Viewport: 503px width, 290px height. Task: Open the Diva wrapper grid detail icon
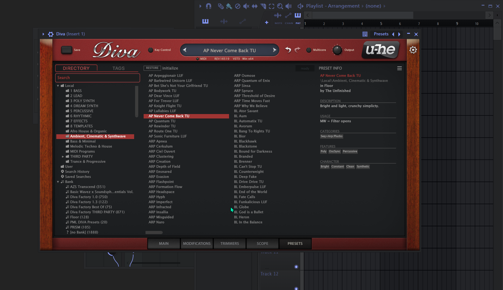pyautogui.click(x=365, y=34)
